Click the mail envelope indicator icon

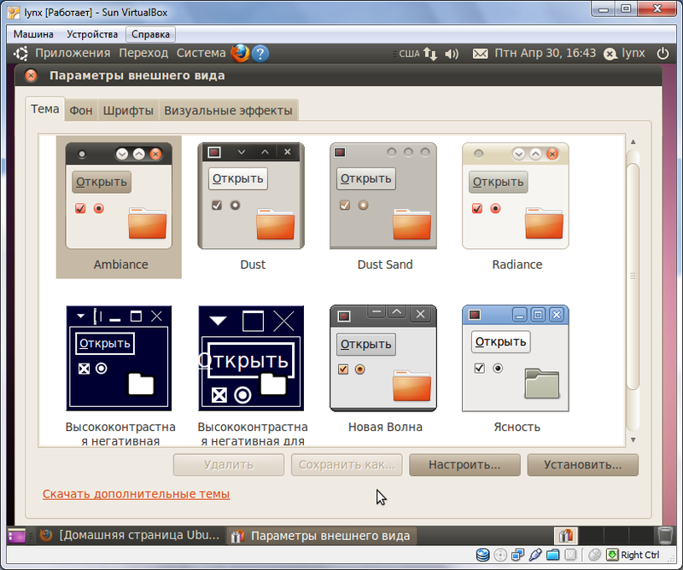[481, 53]
